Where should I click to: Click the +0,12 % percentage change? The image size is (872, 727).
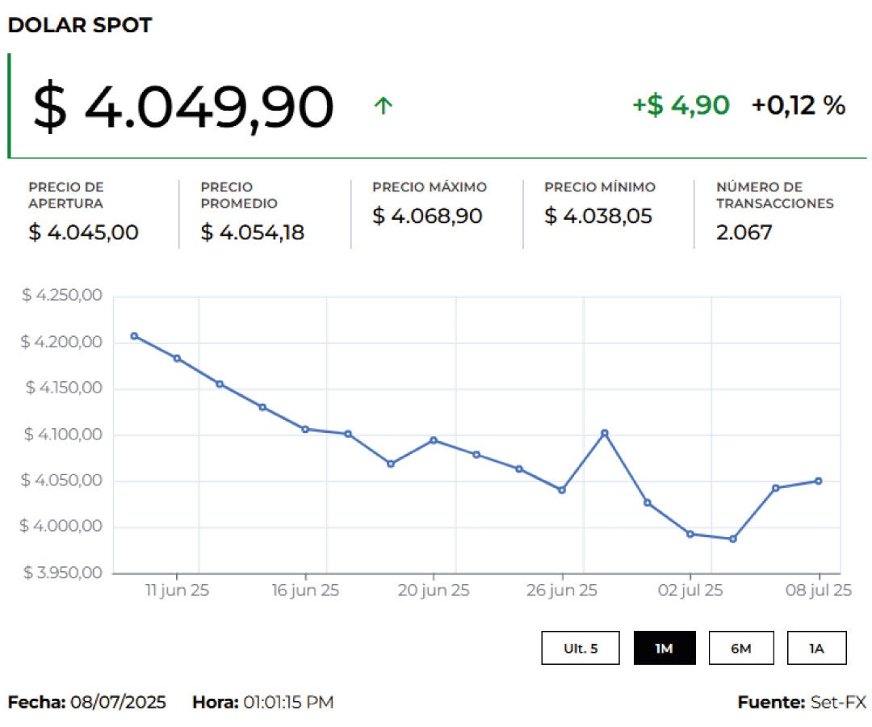tap(798, 105)
